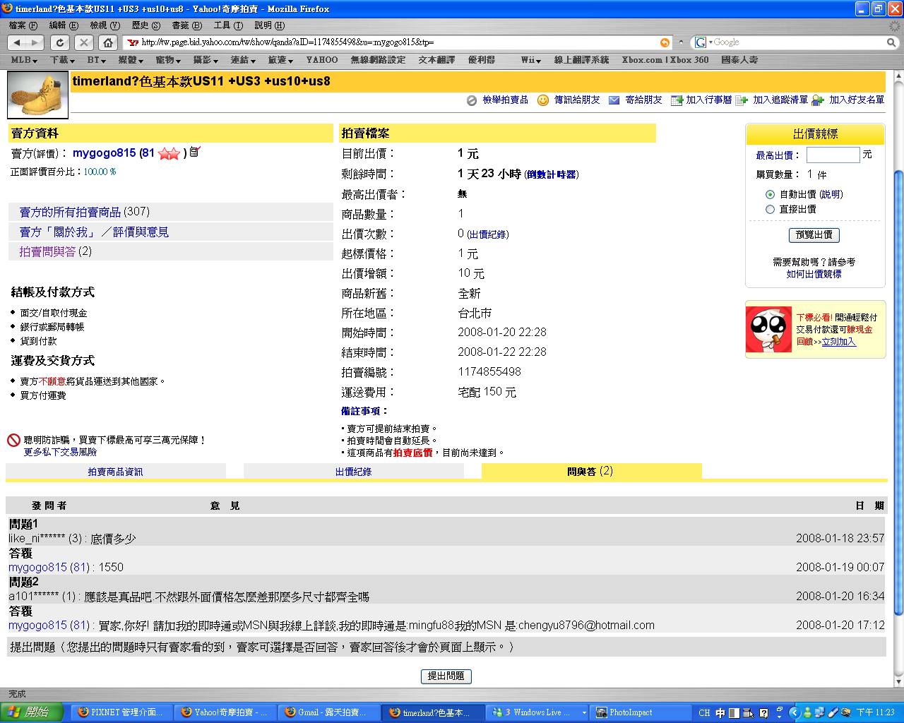Click the add to friends list icon

tap(818, 100)
